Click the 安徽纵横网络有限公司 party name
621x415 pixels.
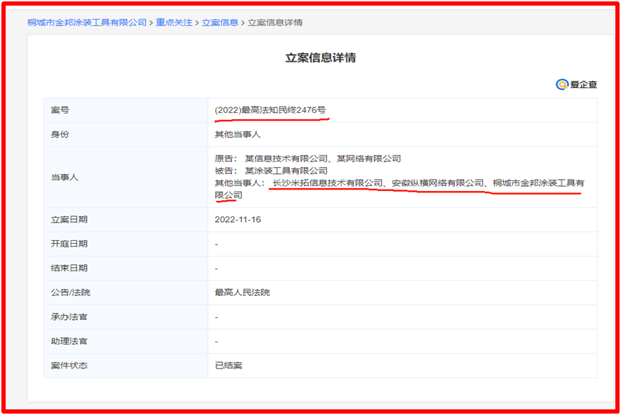[438, 183]
